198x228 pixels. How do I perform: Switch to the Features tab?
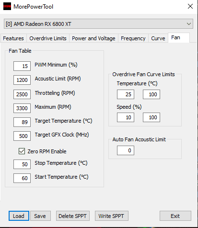coord(13,38)
